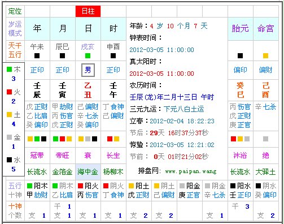Click the black swatch under 午未
Image resolution: width=284 pixels, height=224 pixels.
click(37, 55)
